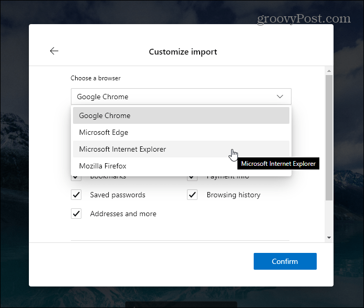The height and width of the screenshot is (308, 364).
Task: Click the Saved passwords label
Action: [118, 195]
